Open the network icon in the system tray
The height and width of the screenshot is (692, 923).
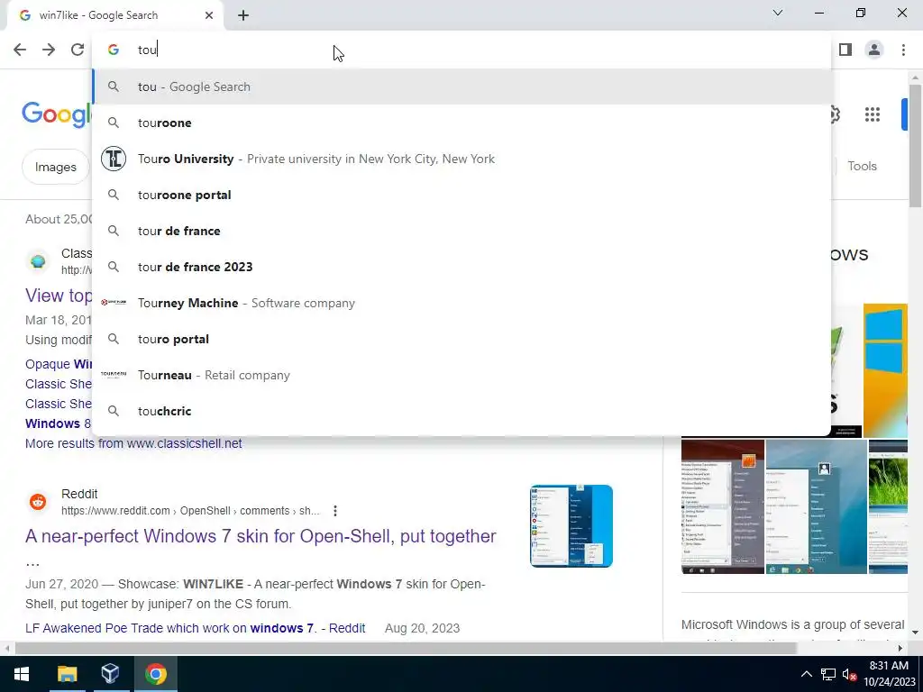click(x=828, y=674)
